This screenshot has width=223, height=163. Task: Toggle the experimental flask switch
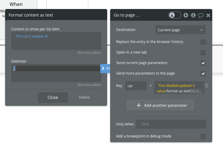click(x=174, y=15)
